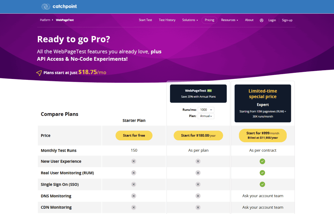Expand the Resources menu

click(x=229, y=20)
